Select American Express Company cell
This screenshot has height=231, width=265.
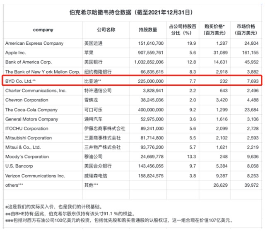pyautogui.click(x=34, y=43)
